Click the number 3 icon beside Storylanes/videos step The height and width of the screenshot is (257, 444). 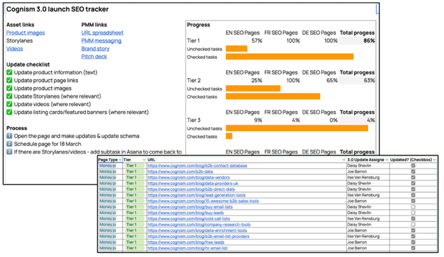tap(9, 152)
